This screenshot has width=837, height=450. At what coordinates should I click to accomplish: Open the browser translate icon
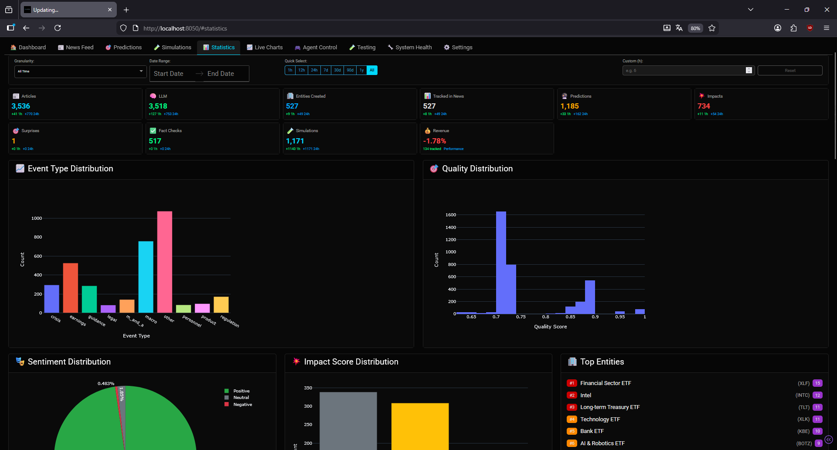(x=679, y=28)
